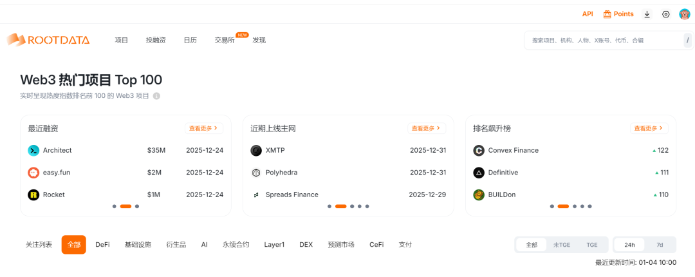Switch time range to 24h
Viewport: 695px width, 277px height.
[629, 245]
